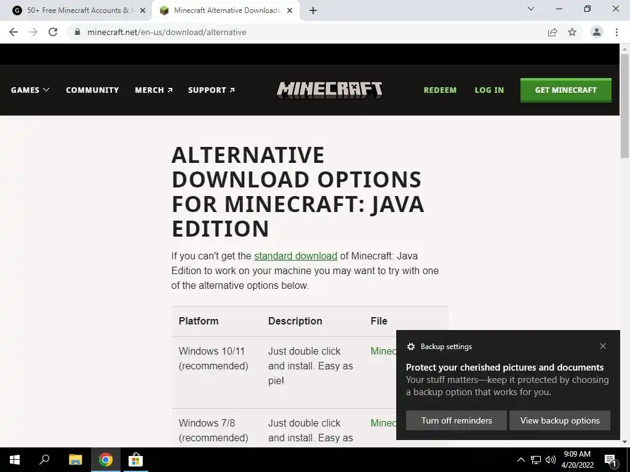This screenshot has height=472, width=630.
Task: Click the network tray icon
Action: (x=536, y=460)
